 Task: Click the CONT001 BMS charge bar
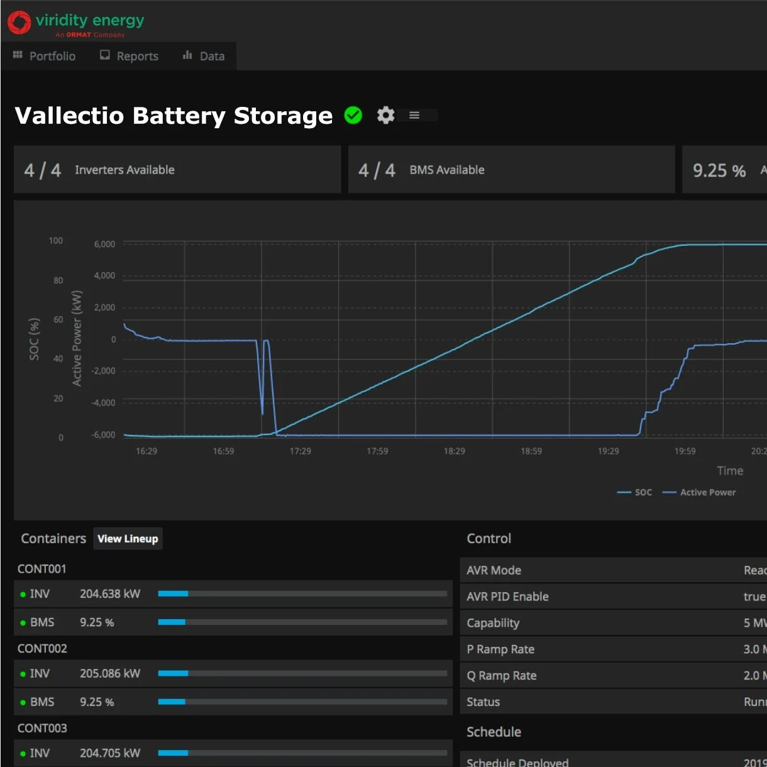pos(302,622)
